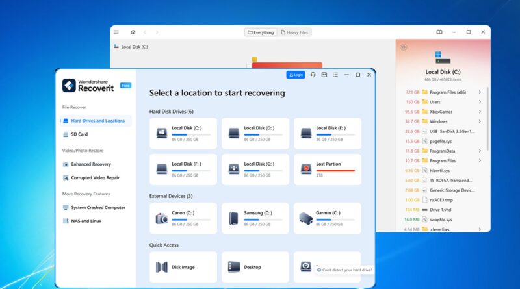Switch to the Heavy Files tab
Screen dimensions: 520x289
294,32
